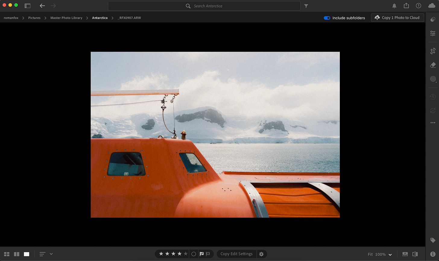
Task: Flag the photo as picked
Action: point(202,254)
